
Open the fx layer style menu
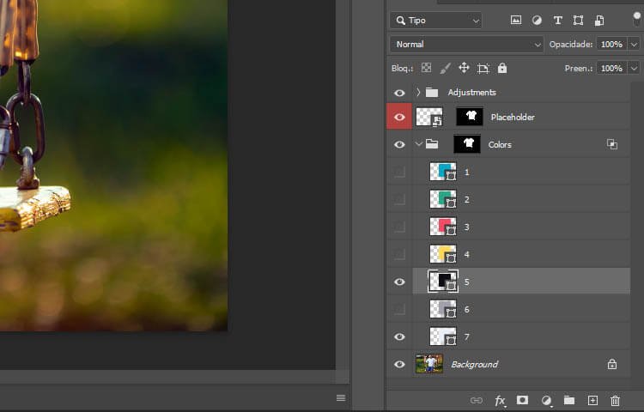coord(501,400)
